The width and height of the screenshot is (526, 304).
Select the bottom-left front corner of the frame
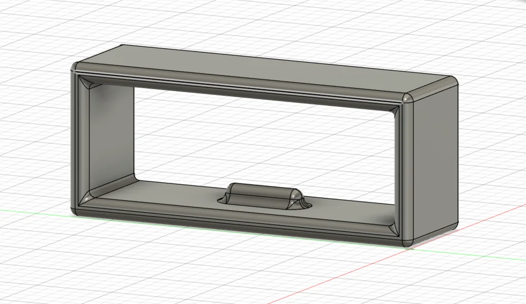(74, 210)
